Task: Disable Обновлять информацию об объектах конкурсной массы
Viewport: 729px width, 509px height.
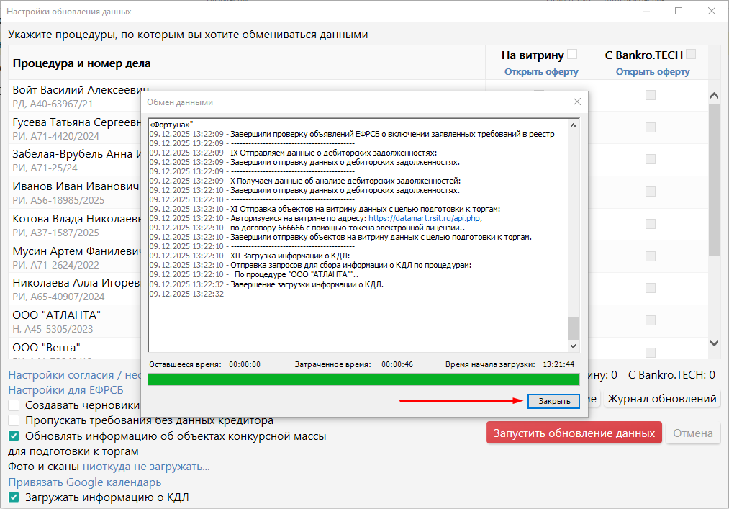Action: click(14, 436)
